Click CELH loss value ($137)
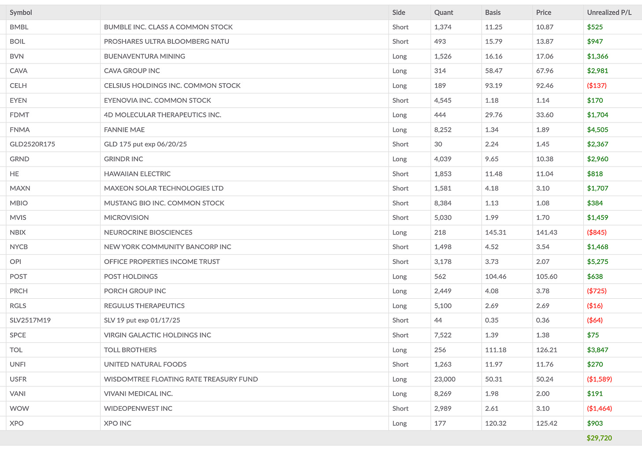 coord(597,85)
